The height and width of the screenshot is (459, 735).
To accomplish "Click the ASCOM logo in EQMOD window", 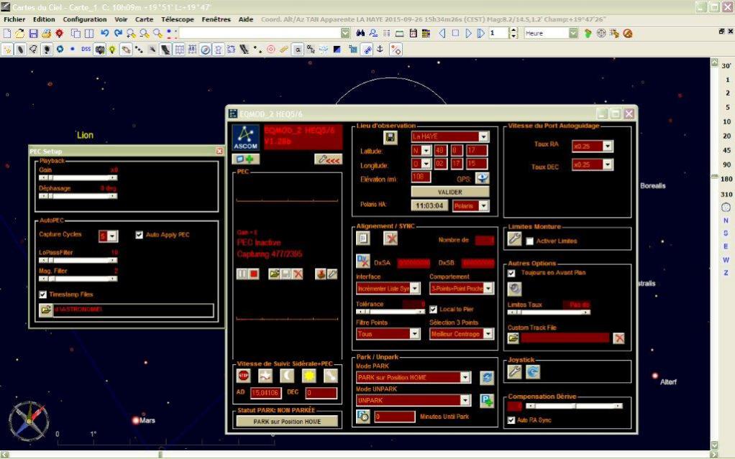I will 246,138.
